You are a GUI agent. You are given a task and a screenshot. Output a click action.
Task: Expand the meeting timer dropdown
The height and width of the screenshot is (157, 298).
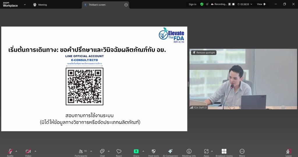point(251,4)
